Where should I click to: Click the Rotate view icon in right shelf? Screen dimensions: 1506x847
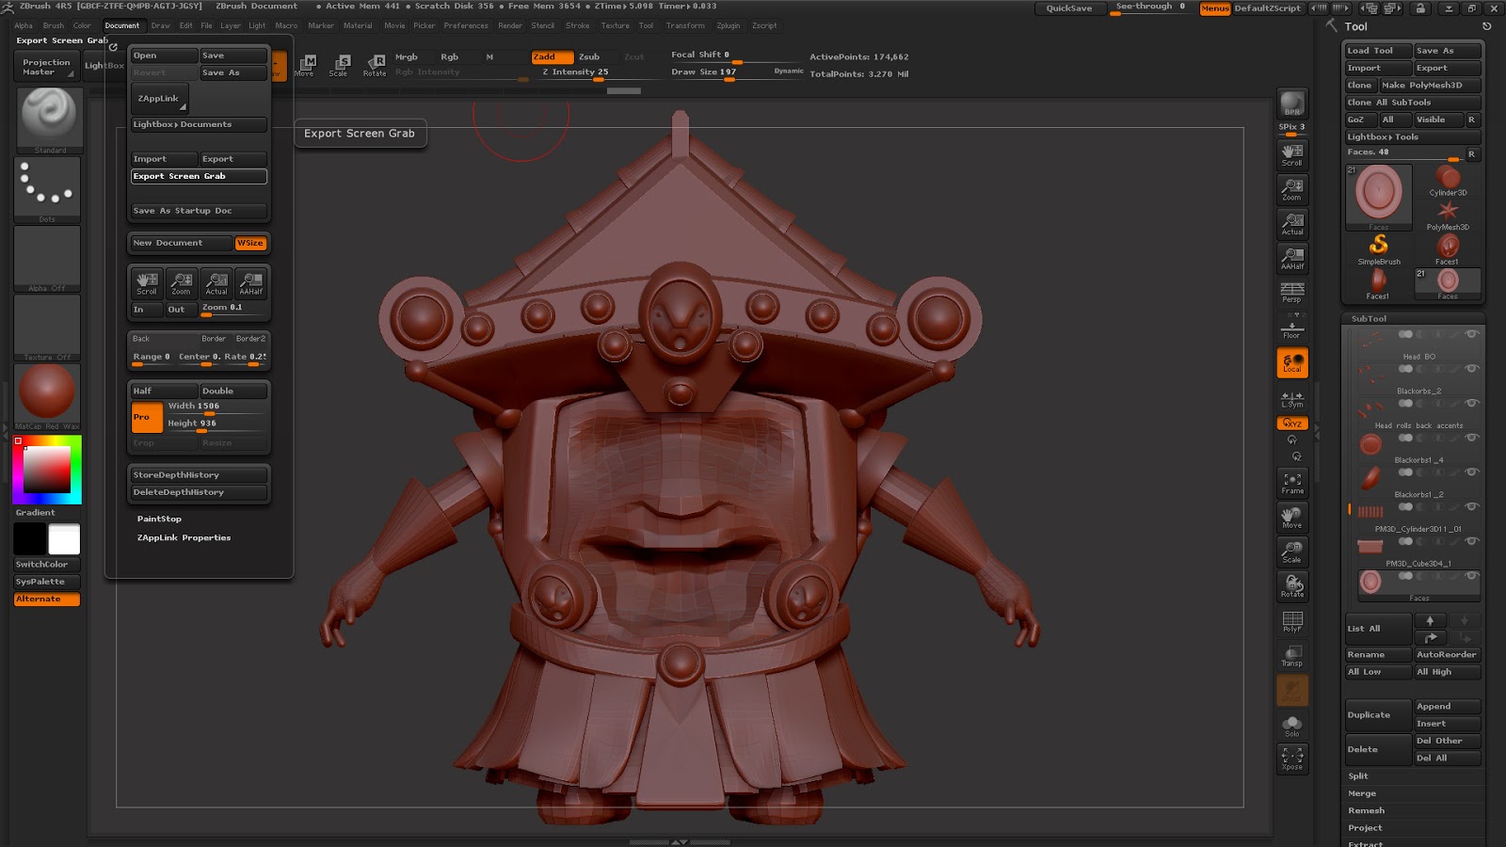[x=1292, y=586]
